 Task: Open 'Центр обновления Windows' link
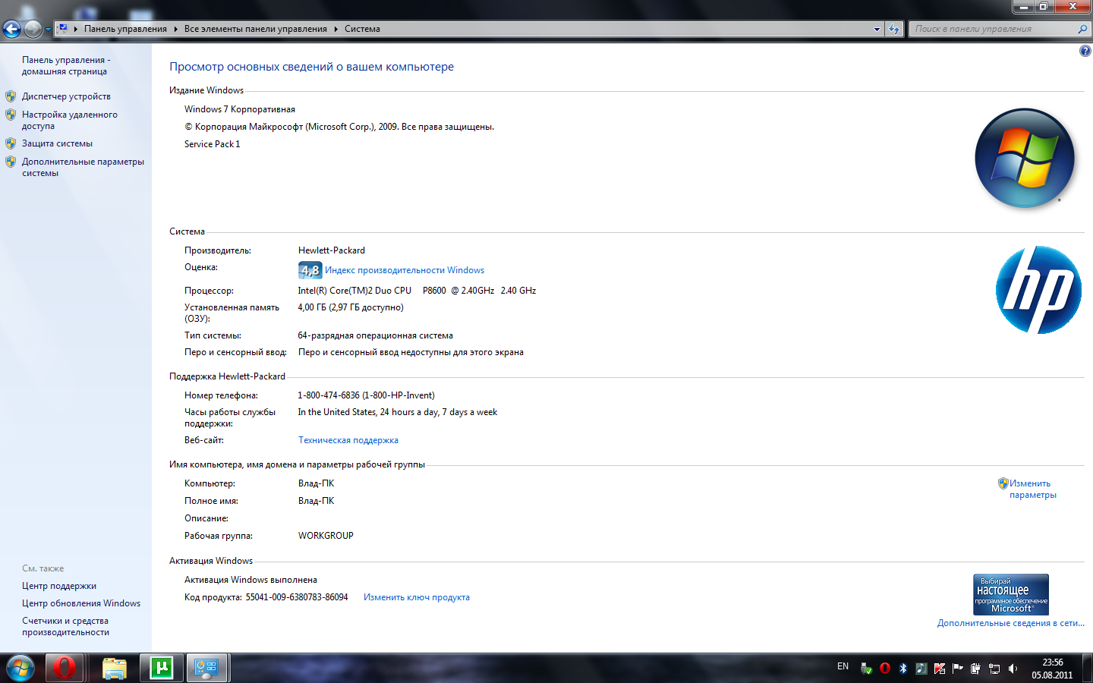point(81,603)
